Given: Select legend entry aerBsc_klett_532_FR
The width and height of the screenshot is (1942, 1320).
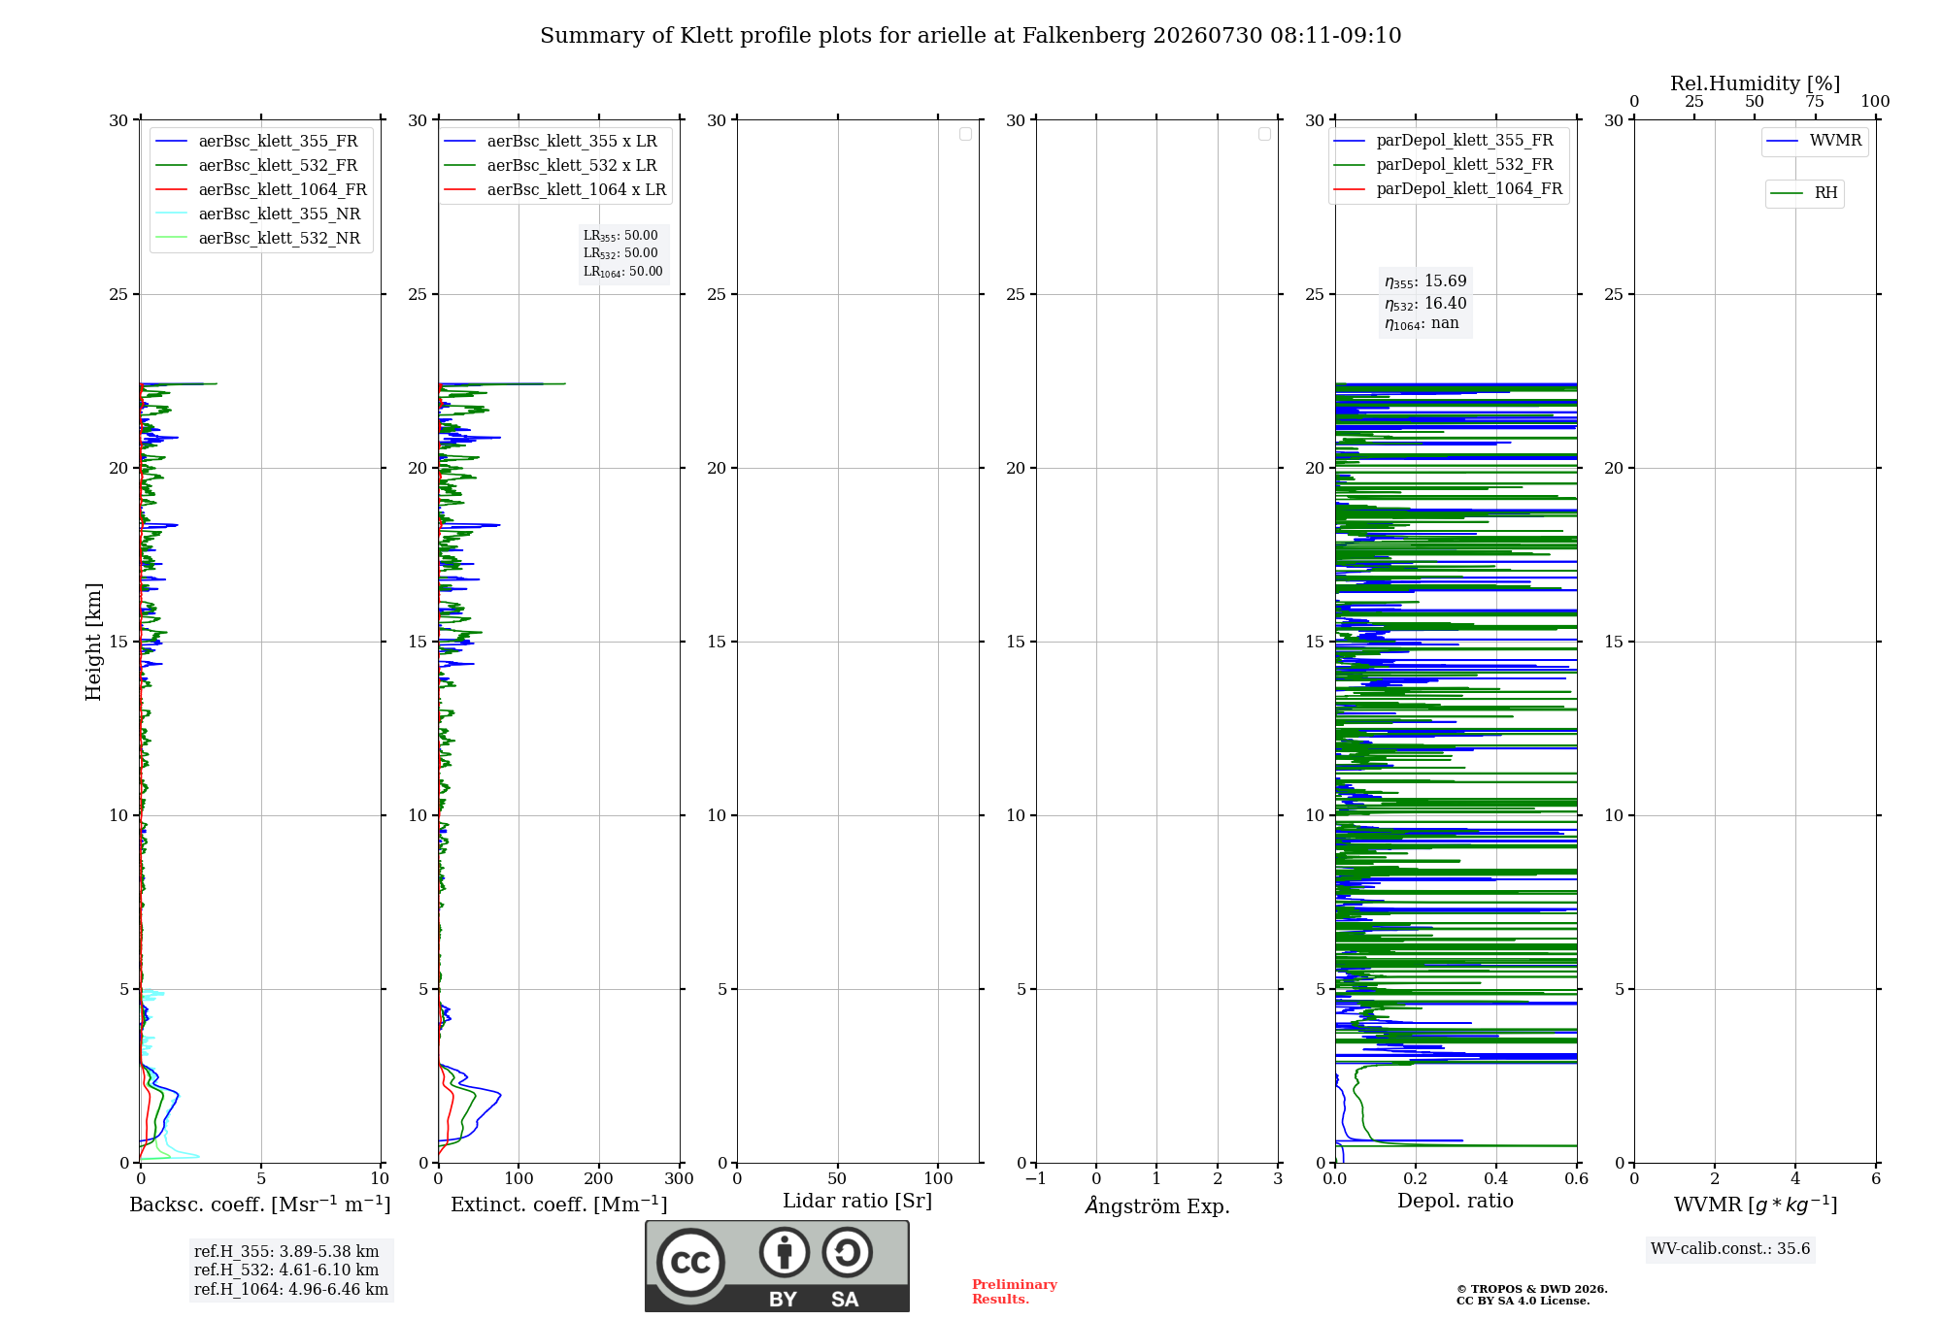Looking at the screenshot, I should pos(261,166).
